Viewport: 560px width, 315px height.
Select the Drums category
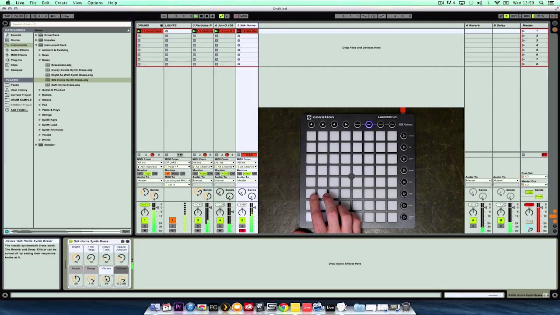[15, 40]
